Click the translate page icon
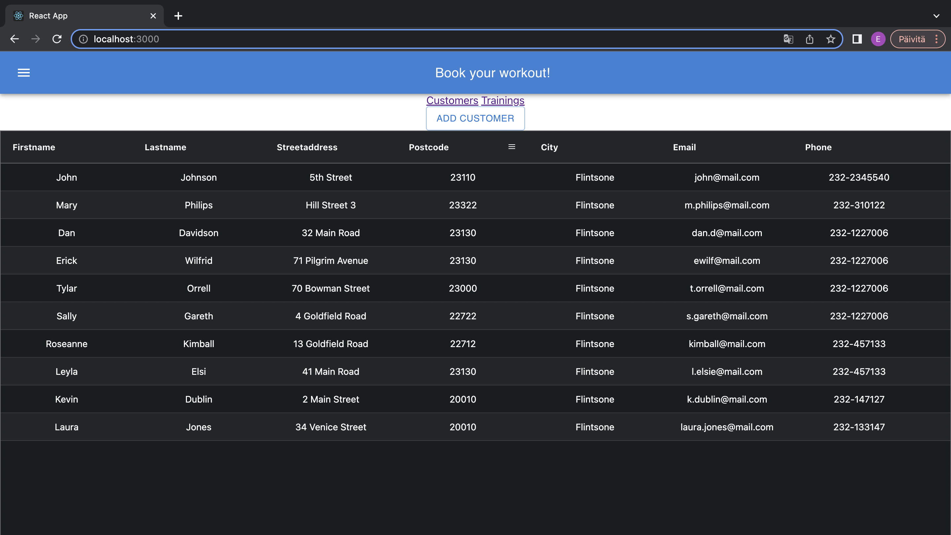Image resolution: width=951 pixels, height=535 pixels. click(x=788, y=39)
